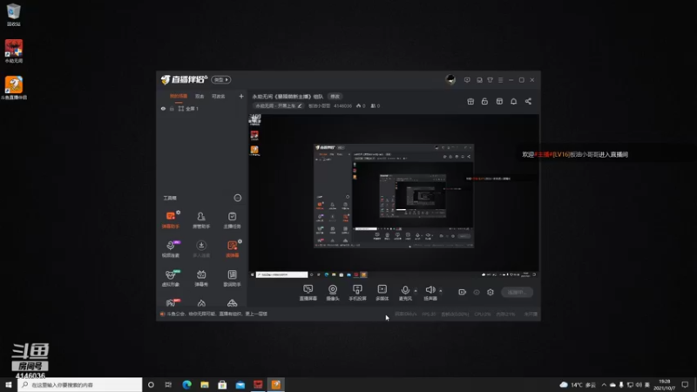Open the 斗鱼公会 announcement link in status bar
This screenshot has width=697, height=392.
pyautogui.click(x=217, y=314)
